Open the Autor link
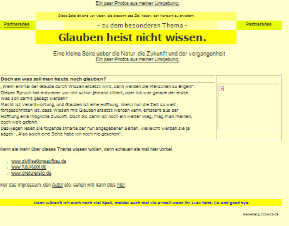Image resolution: width=289 pixels, height=226 pixels. pyautogui.click(x=58, y=185)
